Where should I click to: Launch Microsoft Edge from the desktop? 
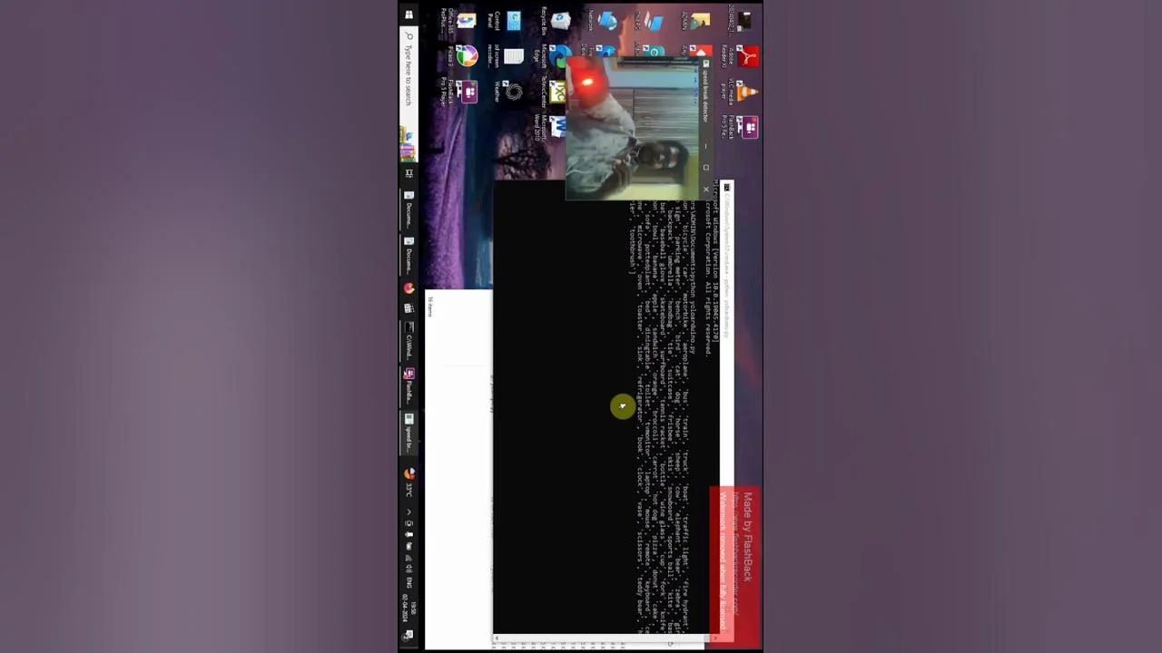[552, 57]
